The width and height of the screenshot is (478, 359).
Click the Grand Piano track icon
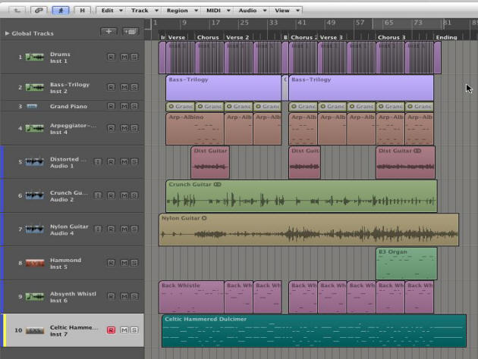pos(32,106)
